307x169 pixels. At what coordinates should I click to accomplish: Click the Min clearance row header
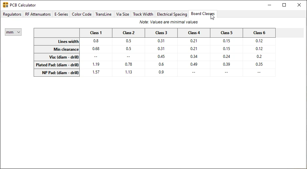57,49
